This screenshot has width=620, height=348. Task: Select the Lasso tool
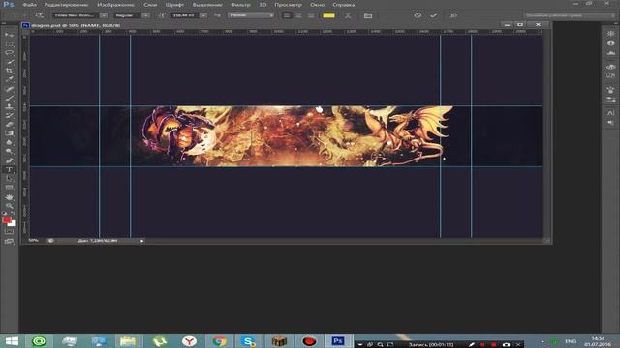click(9, 53)
